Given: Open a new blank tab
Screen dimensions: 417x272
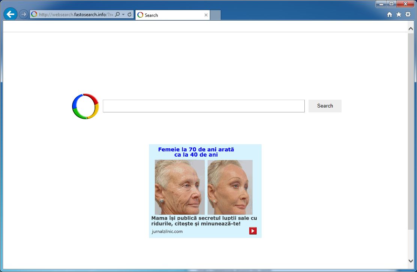Looking at the screenshot, I should (x=215, y=15).
